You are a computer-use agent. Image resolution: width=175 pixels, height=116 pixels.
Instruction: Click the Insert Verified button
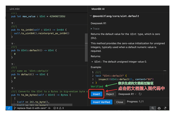[x=101, y=102]
